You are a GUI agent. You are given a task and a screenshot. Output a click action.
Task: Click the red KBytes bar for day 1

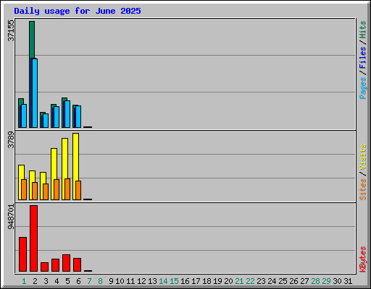tap(22, 254)
